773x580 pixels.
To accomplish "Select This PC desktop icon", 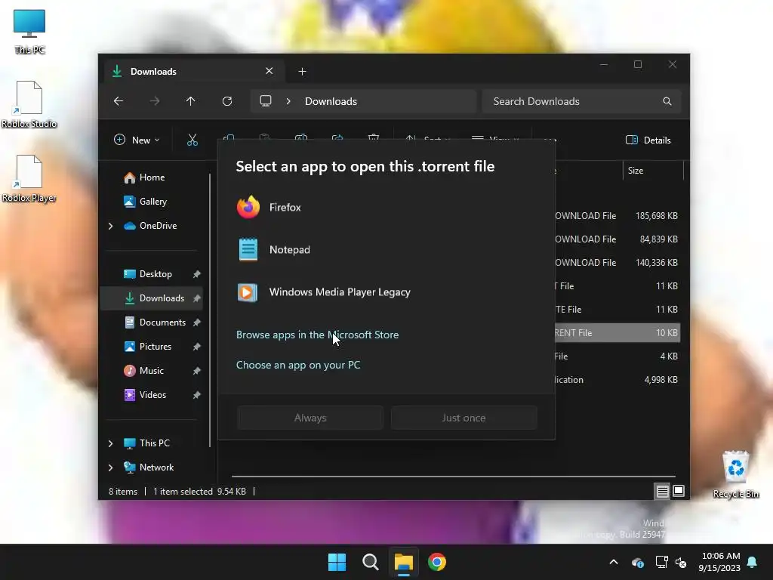I will (x=29, y=31).
